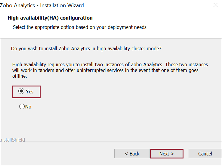Image resolution: width=222 pixels, height=166 pixels.
Task: Click the 'will work in tandem' text line
Action: coord(105,70)
